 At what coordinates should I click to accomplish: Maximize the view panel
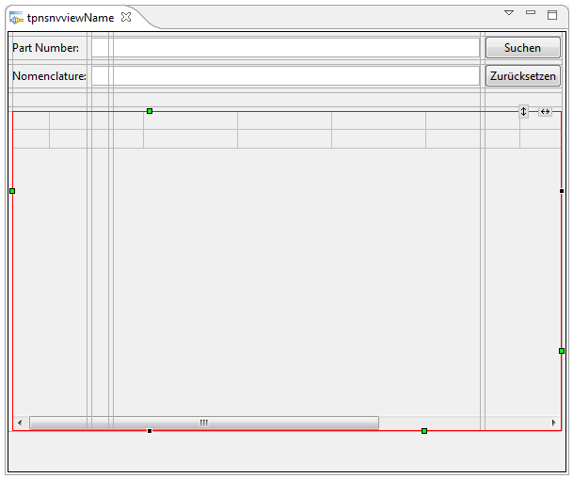(552, 15)
